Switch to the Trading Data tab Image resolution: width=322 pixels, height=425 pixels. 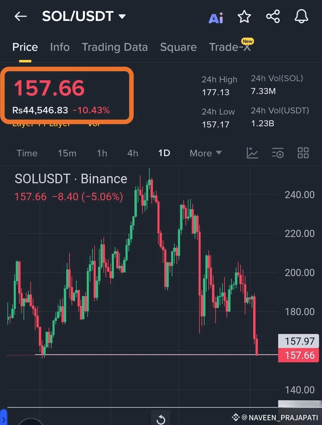coord(115,47)
